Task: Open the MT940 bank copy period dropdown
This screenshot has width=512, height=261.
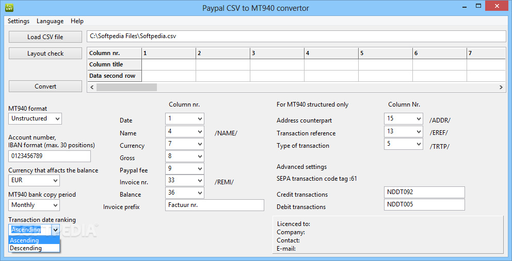Action: (x=34, y=205)
